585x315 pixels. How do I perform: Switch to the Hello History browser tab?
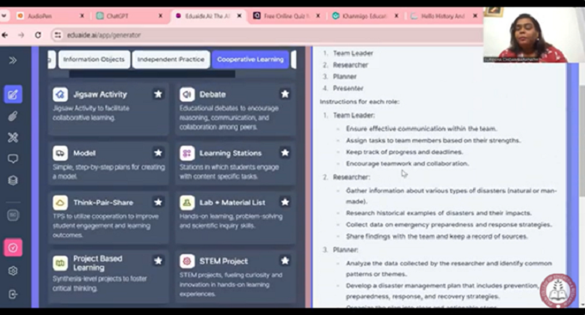442,16
